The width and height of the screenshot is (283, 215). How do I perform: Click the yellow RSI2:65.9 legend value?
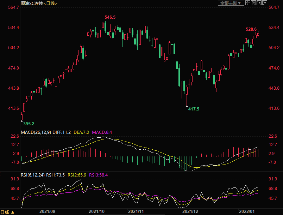(78, 174)
